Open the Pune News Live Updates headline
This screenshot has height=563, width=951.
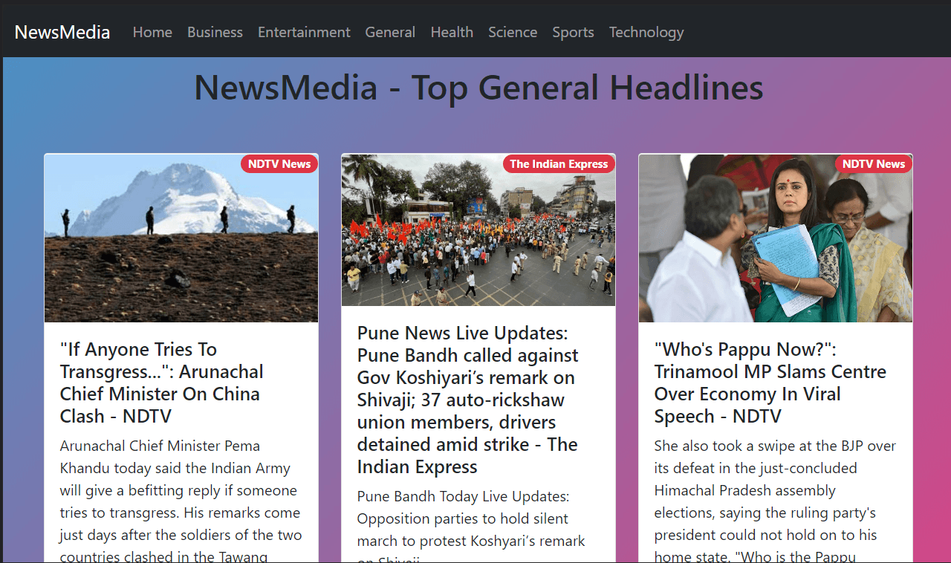point(468,400)
